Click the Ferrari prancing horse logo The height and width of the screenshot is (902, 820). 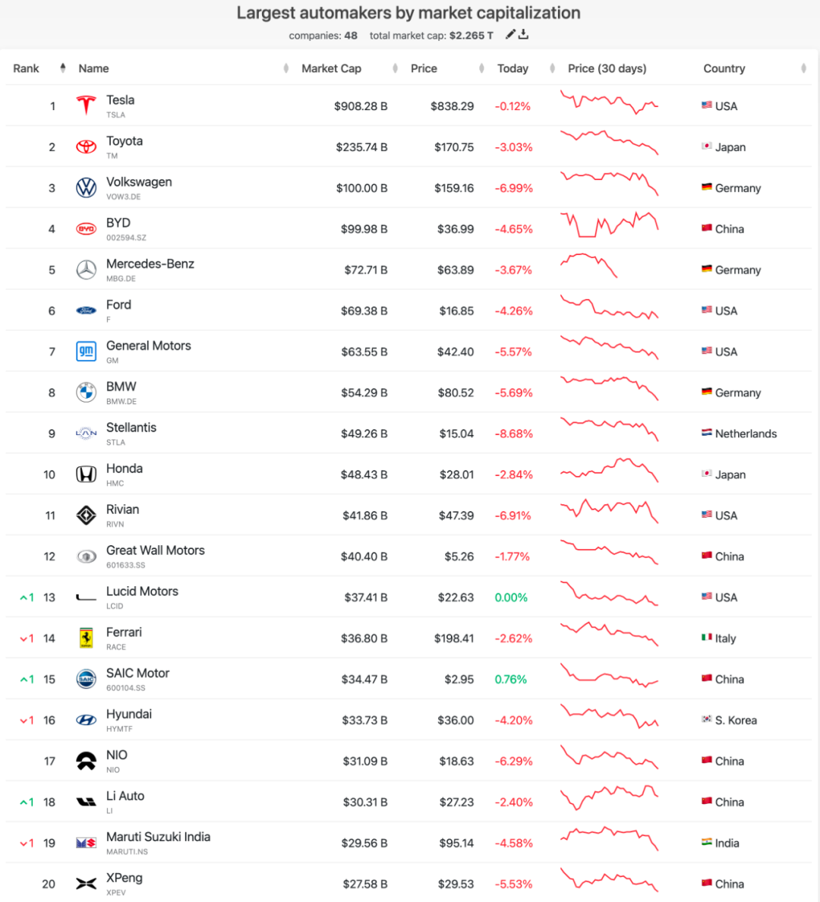87,638
